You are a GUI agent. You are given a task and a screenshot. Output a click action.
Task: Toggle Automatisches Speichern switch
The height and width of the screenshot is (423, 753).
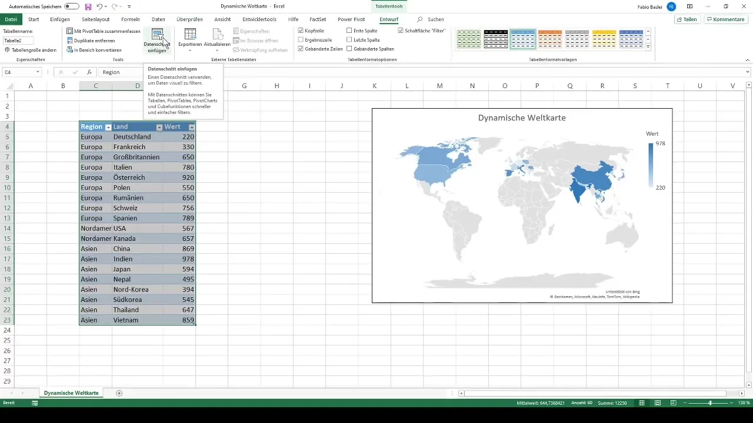pyautogui.click(x=72, y=6)
